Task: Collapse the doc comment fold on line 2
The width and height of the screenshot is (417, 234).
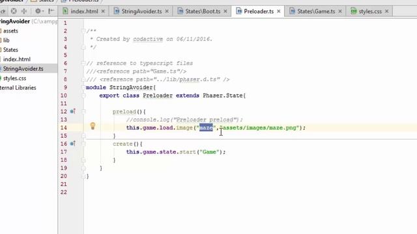Action: click(x=83, y=31)
